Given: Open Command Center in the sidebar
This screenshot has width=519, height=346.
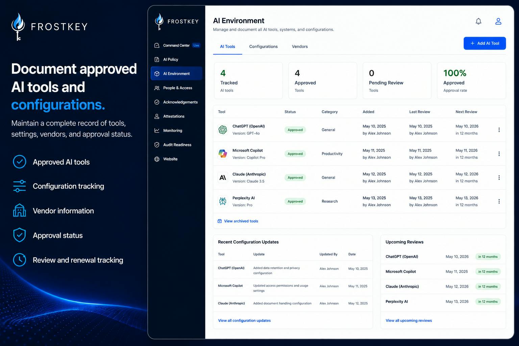Looking at the screenshot, I should tap(176, 45).
